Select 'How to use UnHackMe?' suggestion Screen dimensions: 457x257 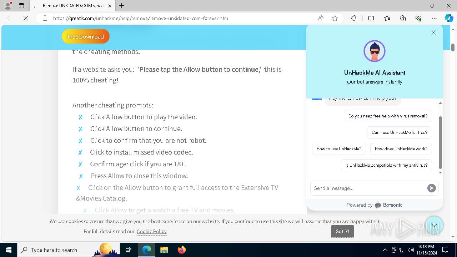(x=339, y=149)
